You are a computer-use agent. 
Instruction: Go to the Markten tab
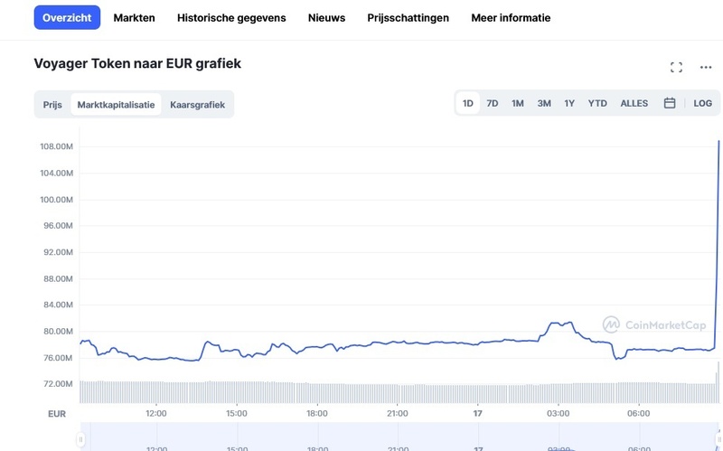(134, 17)
